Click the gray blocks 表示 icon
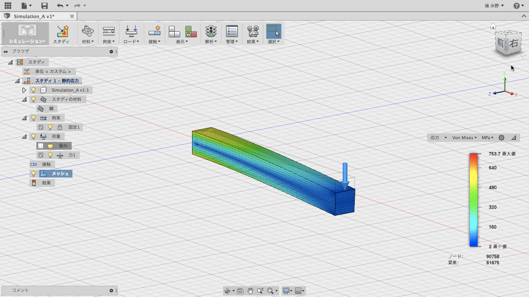This screenshot has height=297, width=529. (175, 31)
